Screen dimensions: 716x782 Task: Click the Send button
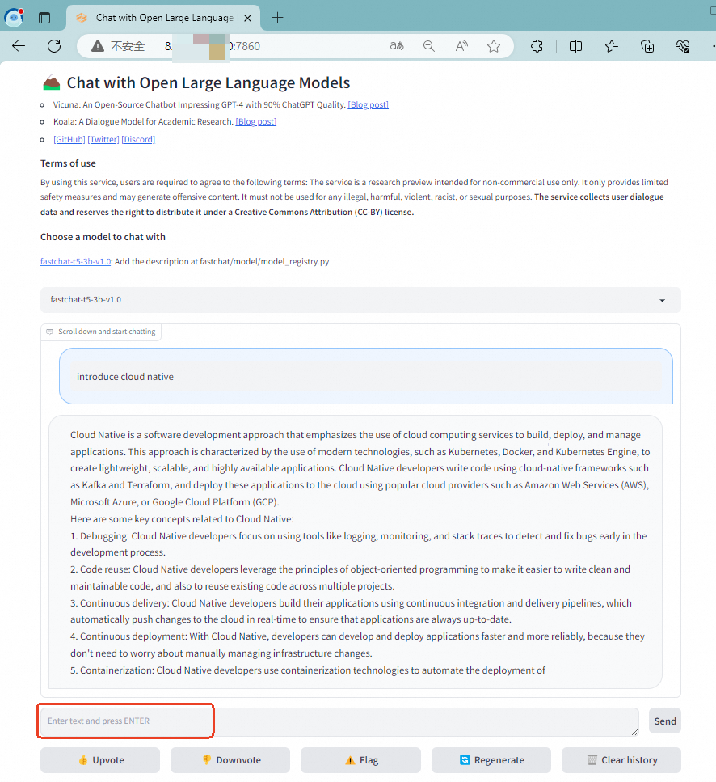(x=665, y=721)
